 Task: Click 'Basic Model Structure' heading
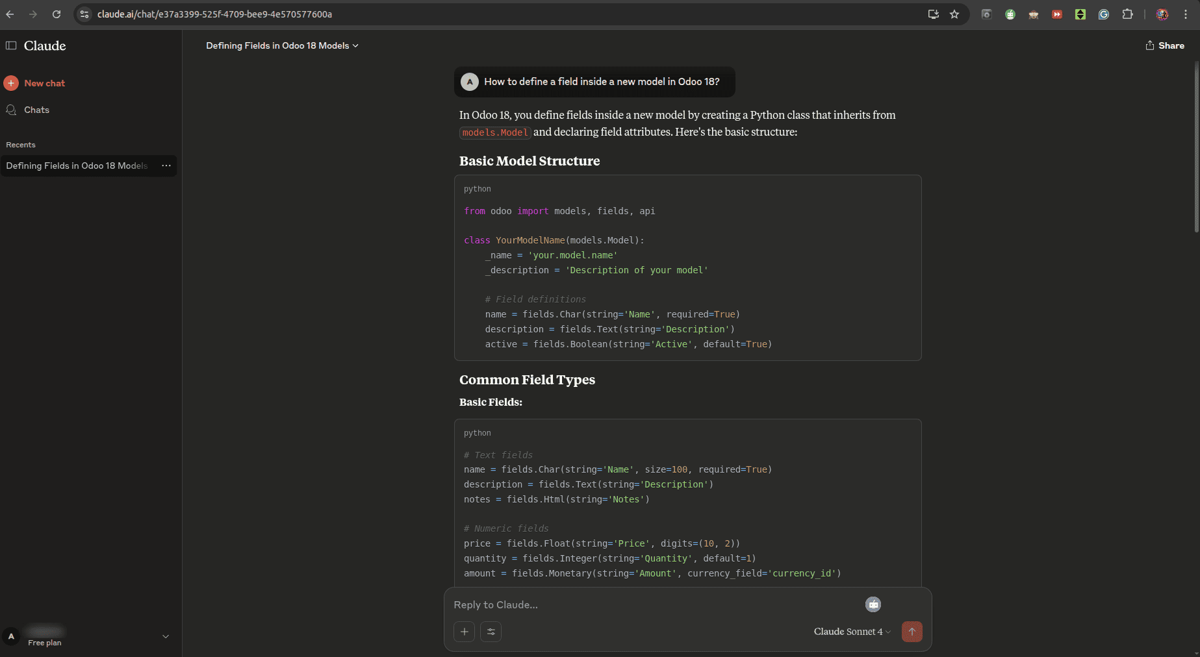pyautogui.click(x=530, y=161)
